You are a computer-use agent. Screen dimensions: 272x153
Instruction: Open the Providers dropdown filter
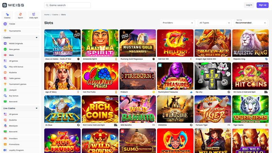(178, 23)
